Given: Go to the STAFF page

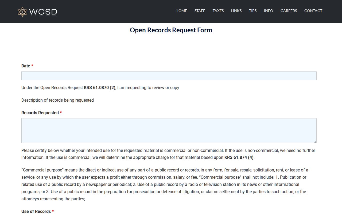Looking at the screenshot, I should click(x=200, y=11).
